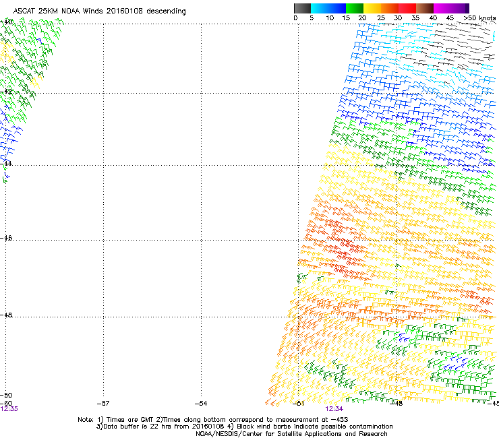Click the latitude label -46
This screenshot has height=438, width=499.
coord(6,238)
